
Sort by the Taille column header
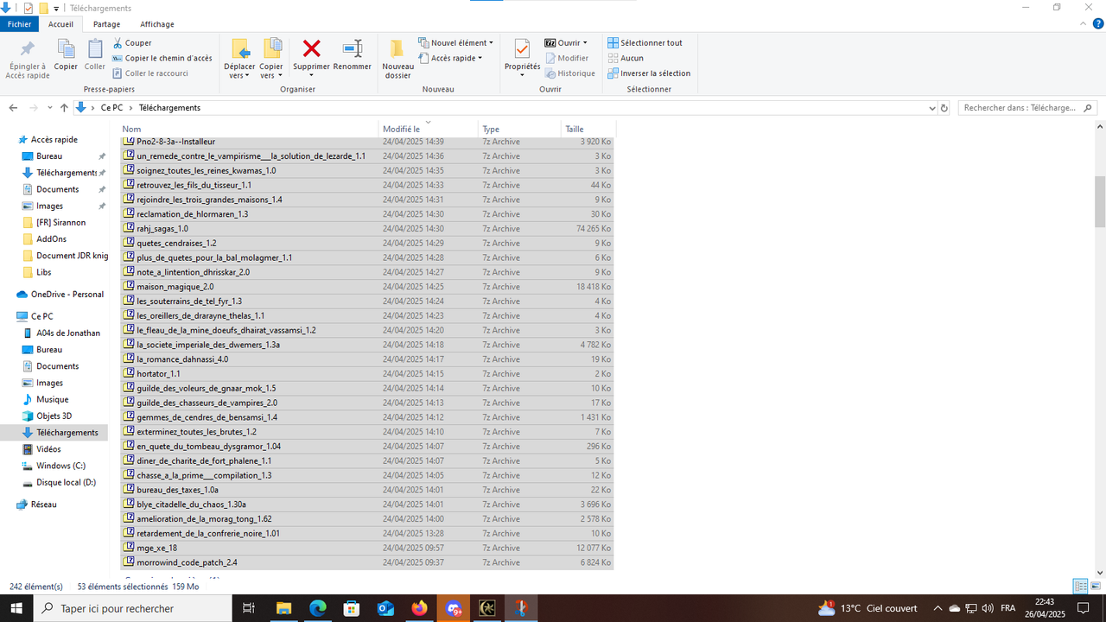(588, 129)
